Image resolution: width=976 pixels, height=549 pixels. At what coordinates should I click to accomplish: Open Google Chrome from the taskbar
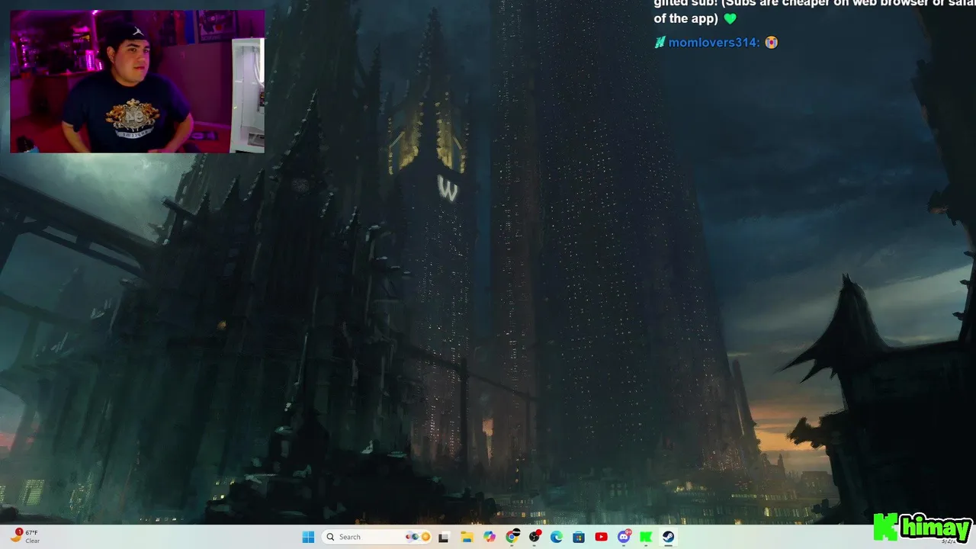pos(512,537)
